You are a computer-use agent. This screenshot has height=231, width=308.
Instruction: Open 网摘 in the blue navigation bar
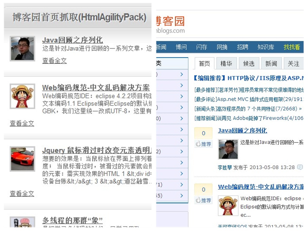tap(222, 47)
